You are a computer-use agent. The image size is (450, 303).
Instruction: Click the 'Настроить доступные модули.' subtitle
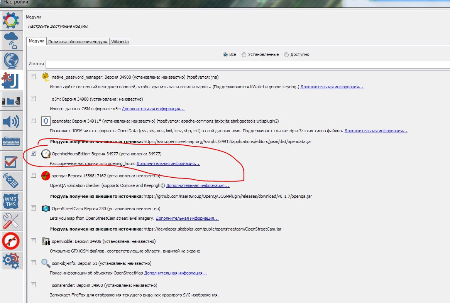point(58,26)
